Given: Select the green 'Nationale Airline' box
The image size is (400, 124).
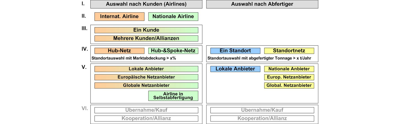Looking at the screenshot, I should (x=173, y=17).
